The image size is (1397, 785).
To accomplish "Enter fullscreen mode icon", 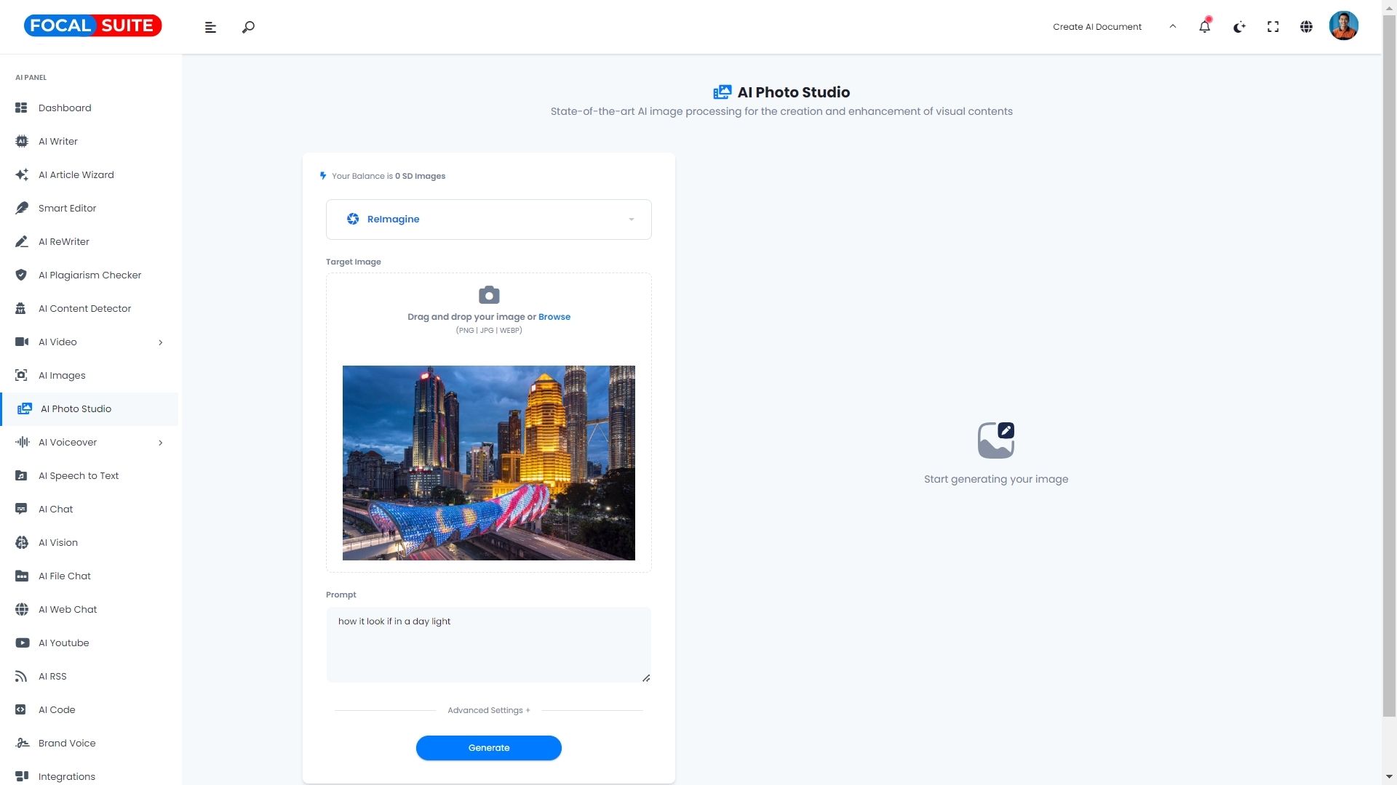I will point(1273,27).
